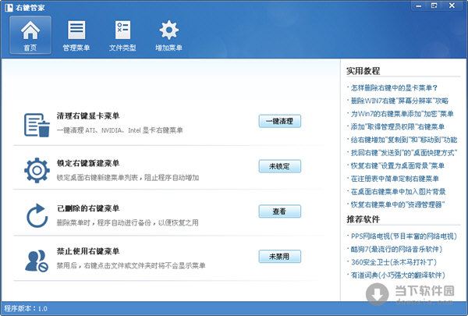The width and height of the screenshot is (468, 316).
Task: Click the restore arrow icon beside 已删除的右键菜单
Action: [37, 215]
